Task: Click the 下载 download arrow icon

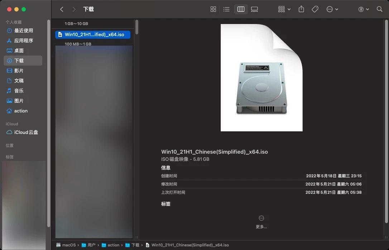Action: click(9, 61)
